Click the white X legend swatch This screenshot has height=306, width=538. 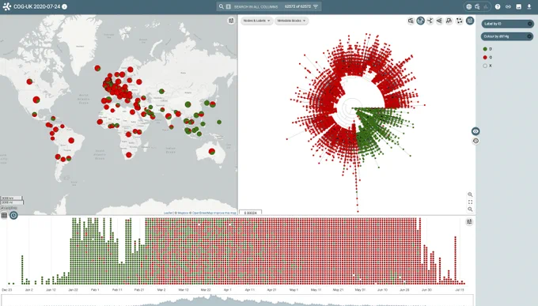click(485, 66)
